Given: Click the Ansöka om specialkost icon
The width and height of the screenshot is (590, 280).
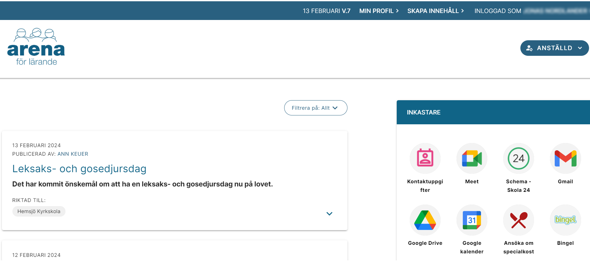Looking at the screenshot, I should click(518, 220).
